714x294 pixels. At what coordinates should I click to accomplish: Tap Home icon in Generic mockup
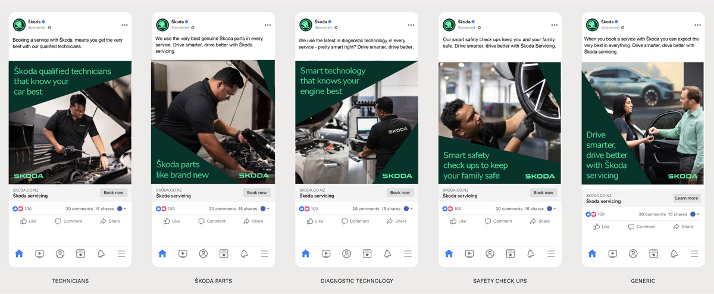[x=592, y=254]
